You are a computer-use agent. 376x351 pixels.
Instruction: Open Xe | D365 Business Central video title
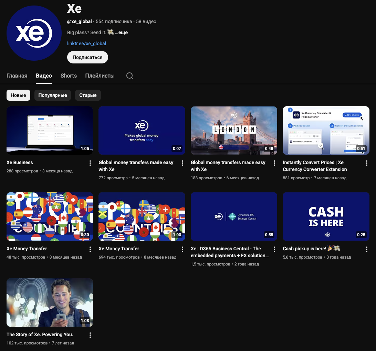[x=229, y=252]
